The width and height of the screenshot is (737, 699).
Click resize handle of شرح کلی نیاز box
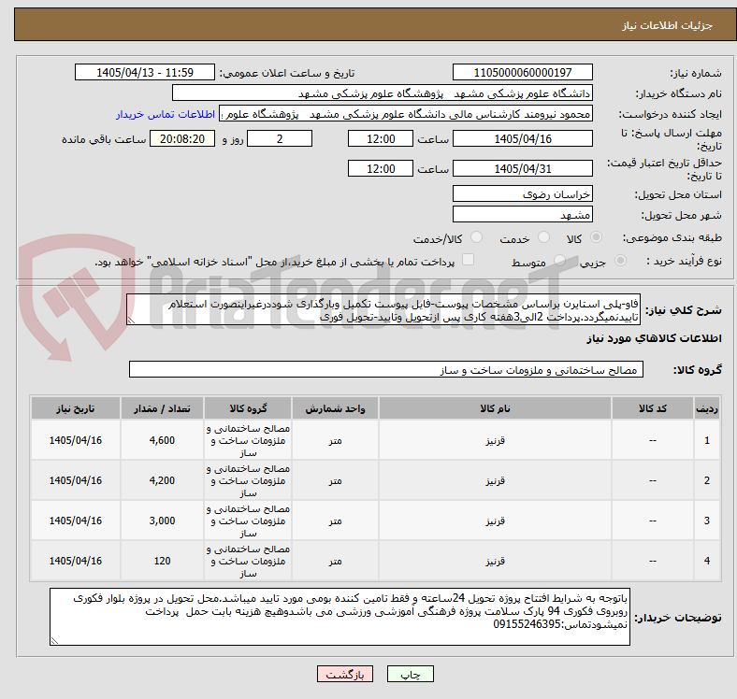click(131, 320)
